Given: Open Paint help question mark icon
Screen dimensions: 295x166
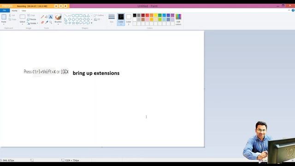Looking at the screenshot, I should 293,10.
